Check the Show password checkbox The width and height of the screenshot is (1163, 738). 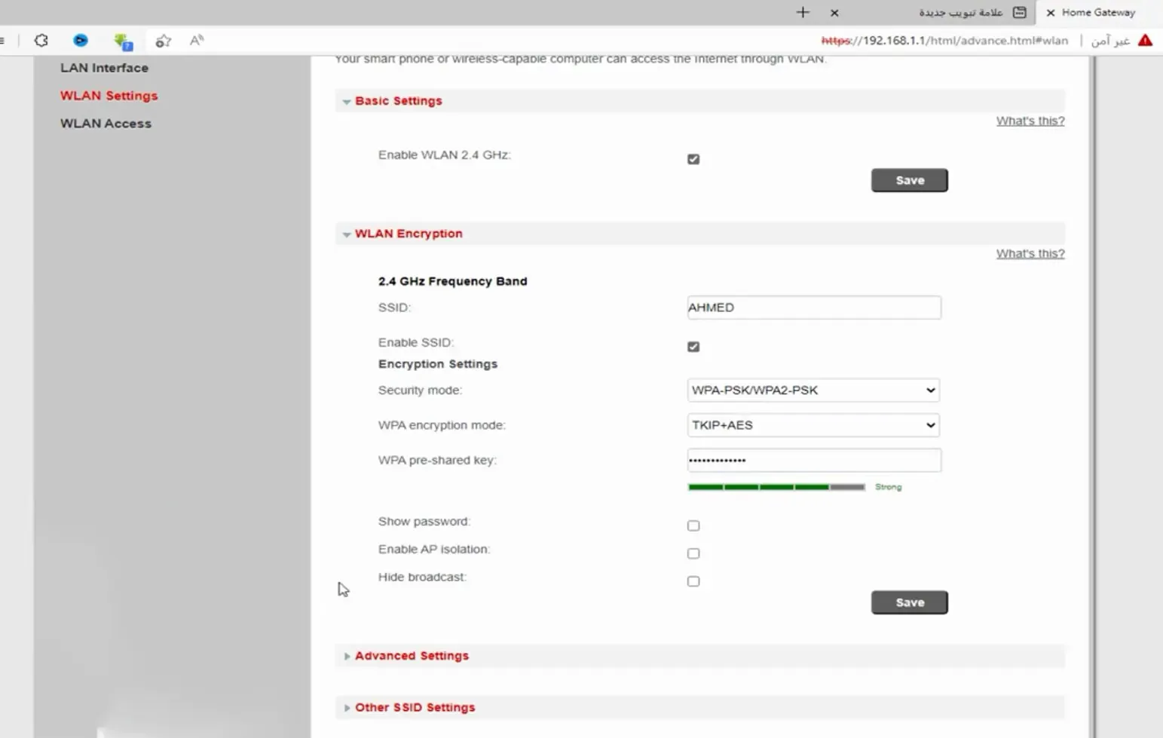(x=693, y=525)
